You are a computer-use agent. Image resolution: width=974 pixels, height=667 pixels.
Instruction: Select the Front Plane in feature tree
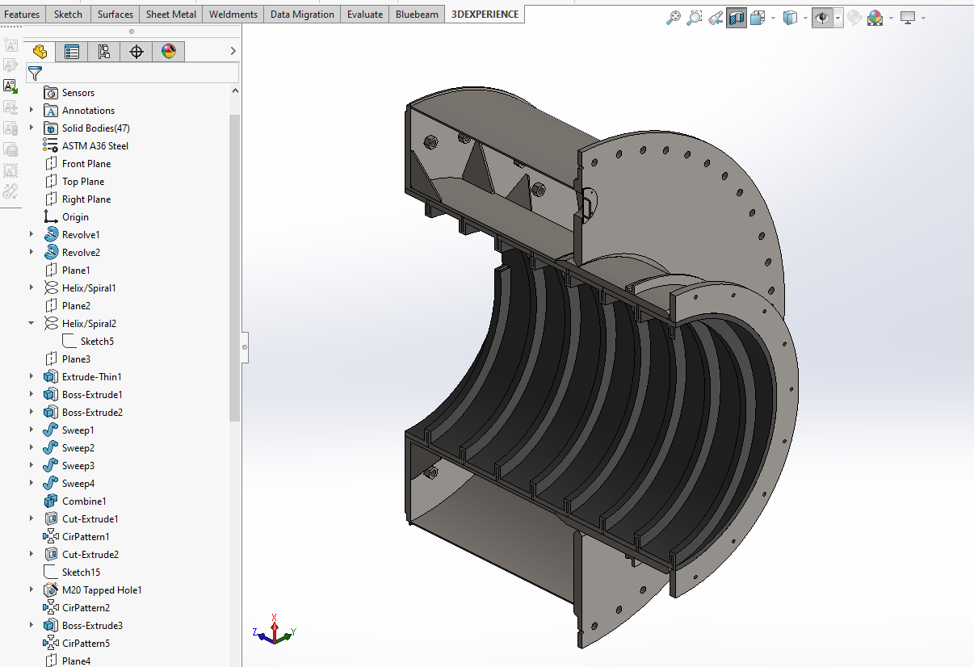coord(86,163)
